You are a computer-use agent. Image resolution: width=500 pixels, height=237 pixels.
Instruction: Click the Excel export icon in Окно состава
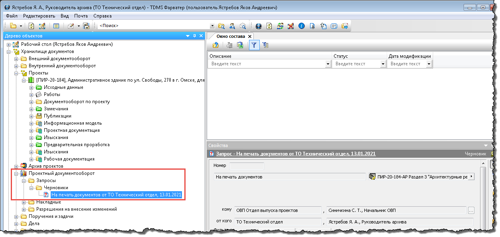point(240,45)
